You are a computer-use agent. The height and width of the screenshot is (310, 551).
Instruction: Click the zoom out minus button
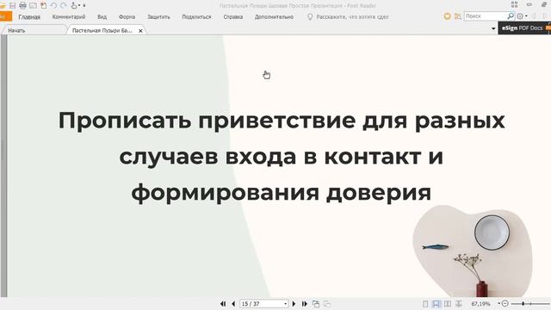point(505,303)
